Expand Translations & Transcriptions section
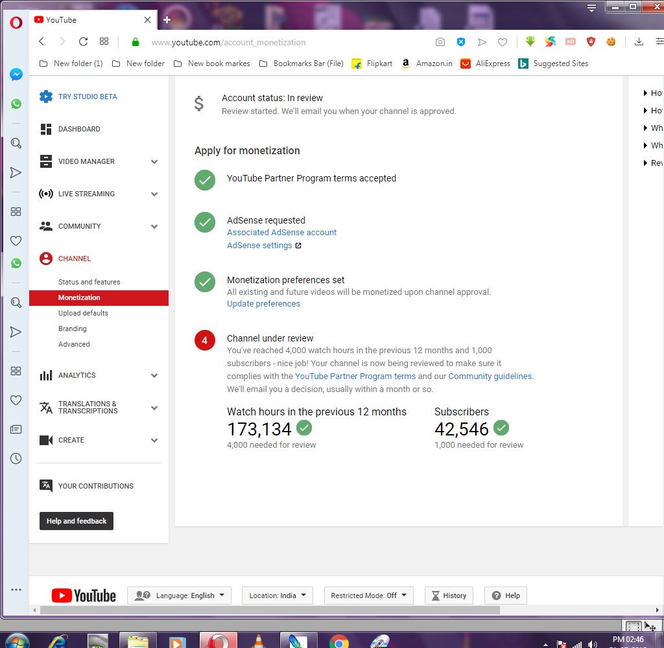Viewport: 664px width, 648px height. [x=154, y=408]
